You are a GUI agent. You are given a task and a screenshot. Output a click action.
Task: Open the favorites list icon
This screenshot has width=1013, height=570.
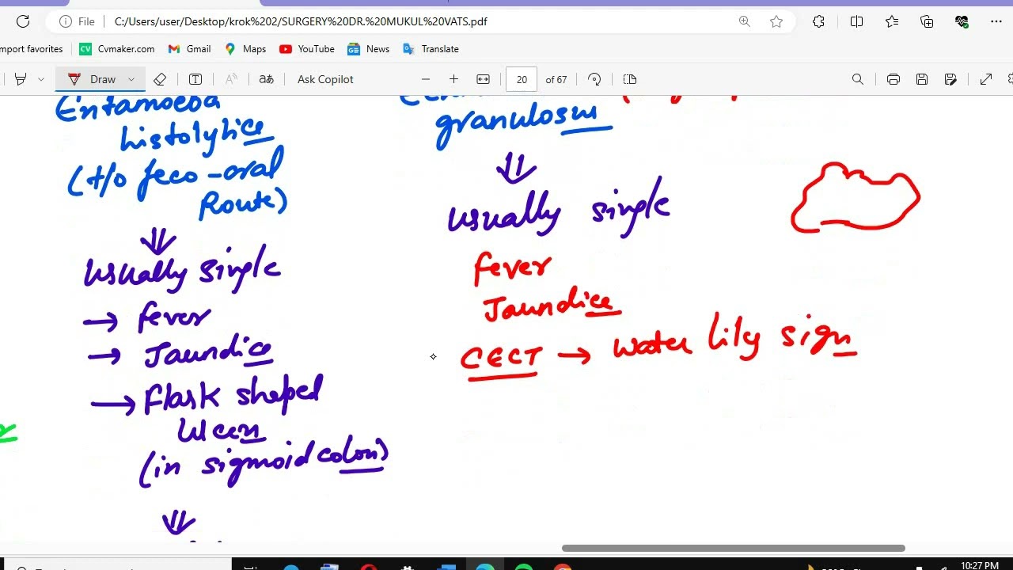[892, 21]
